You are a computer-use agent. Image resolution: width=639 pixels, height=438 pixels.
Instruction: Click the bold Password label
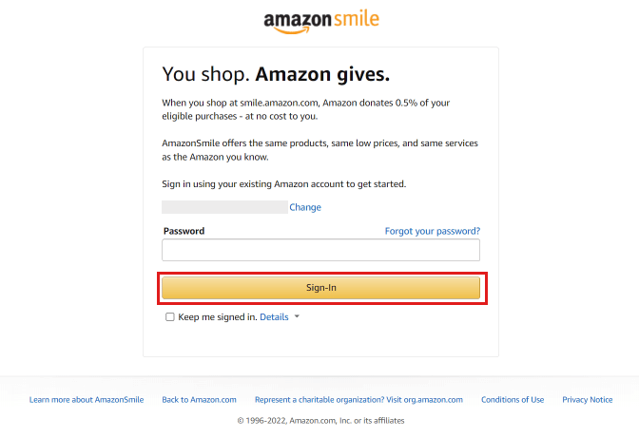184,231
